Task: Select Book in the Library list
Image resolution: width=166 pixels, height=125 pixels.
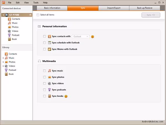Action: click(11, 74)
